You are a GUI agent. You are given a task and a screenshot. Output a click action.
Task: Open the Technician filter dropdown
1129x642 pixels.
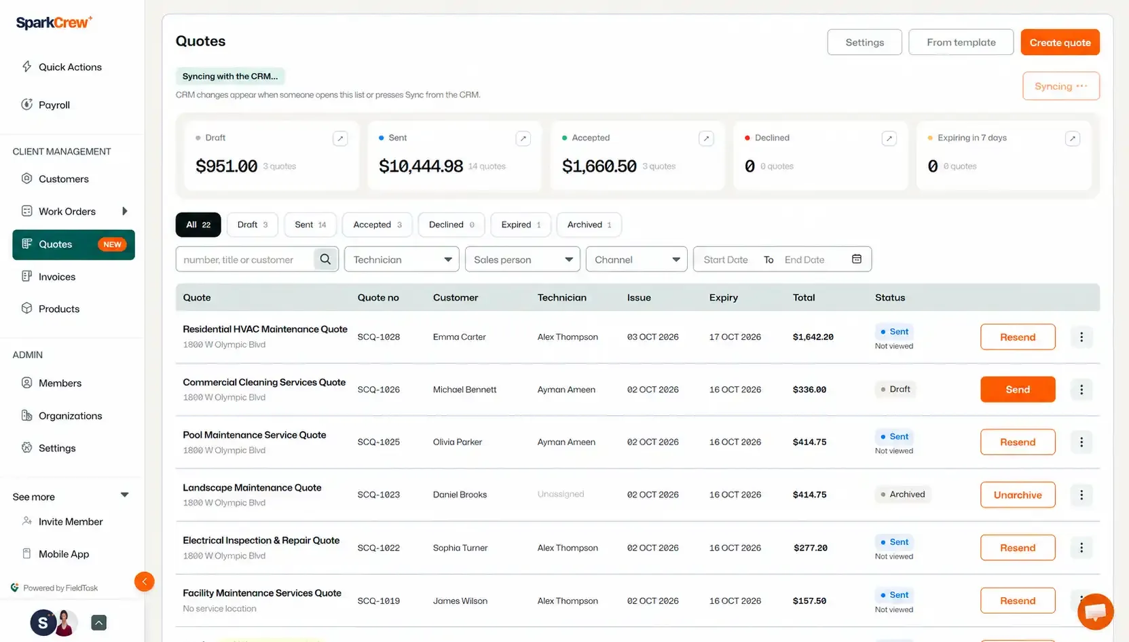(402, 259)
